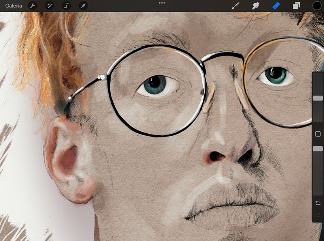Tap the brush opacity slider

pyautogui.click(x=316, y=149)
